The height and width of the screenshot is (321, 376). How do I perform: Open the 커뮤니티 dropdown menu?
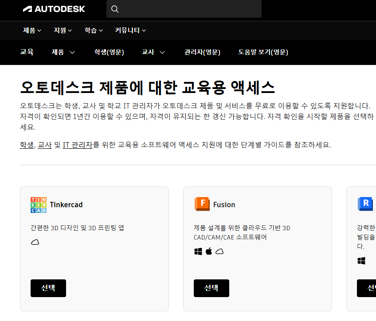point(130,31)
